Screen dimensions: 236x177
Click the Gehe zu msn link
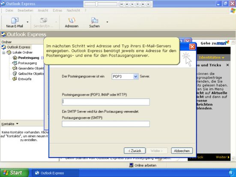tap(215, 43)
